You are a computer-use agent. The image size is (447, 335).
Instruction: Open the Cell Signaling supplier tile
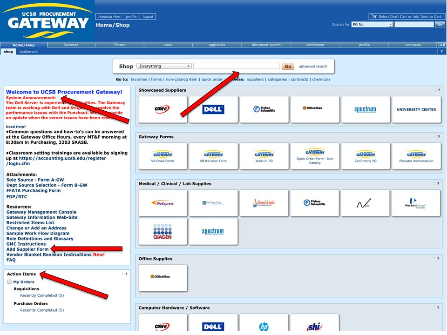tap(214, 203)
